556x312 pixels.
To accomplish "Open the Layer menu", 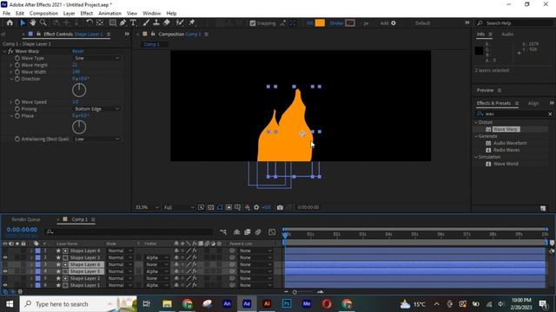I will coord(69,14).
